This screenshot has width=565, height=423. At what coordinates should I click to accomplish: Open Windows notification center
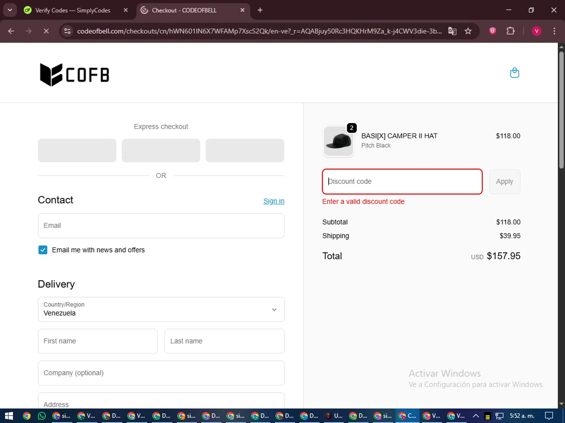[x=549, y=416]
